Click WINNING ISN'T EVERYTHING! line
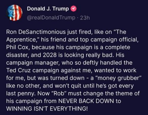The width and height of the screenshot is (148, 115). coord(47,109)
